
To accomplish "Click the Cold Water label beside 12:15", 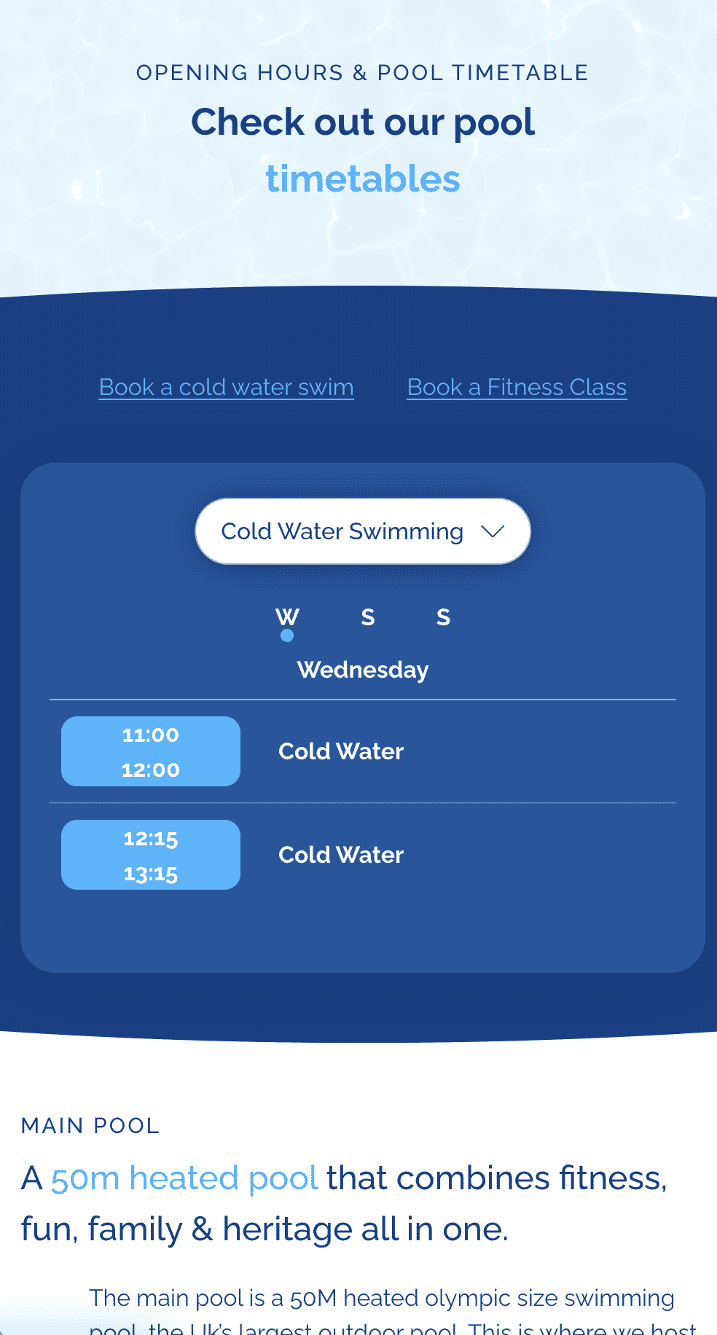I will [341, 855].
